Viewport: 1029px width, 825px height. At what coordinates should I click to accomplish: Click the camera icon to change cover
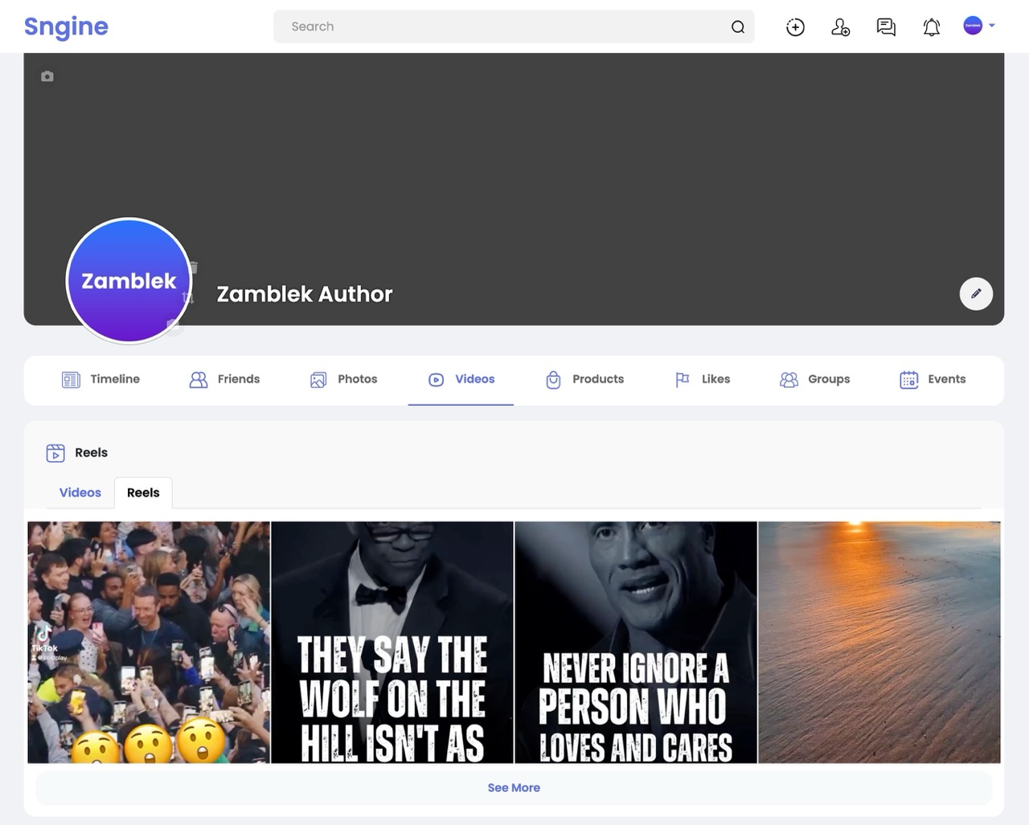click(47, 76)
